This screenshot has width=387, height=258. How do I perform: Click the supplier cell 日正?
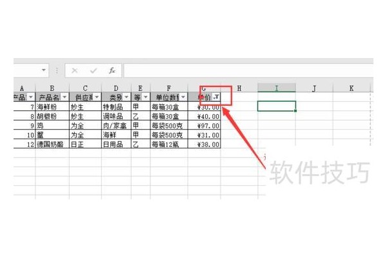[x=85, y=144]
